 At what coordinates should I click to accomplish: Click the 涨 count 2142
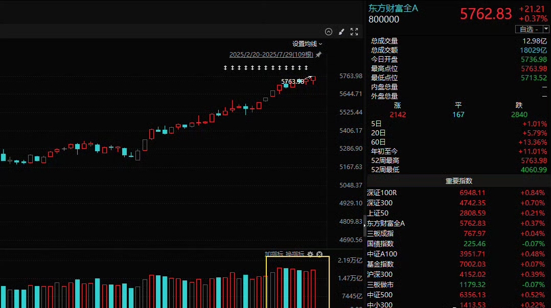click(x=398, y=114)
